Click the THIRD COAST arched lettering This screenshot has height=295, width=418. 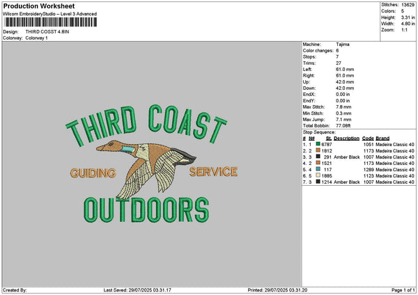pyautogui.click(x=146, y=125)
